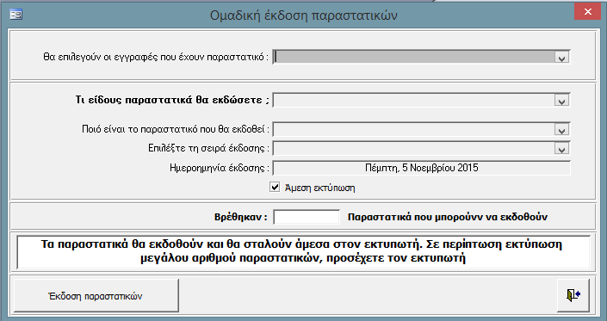
Task: Click the Άμεση εκτύπωση label text
Action: pos(319,188)
